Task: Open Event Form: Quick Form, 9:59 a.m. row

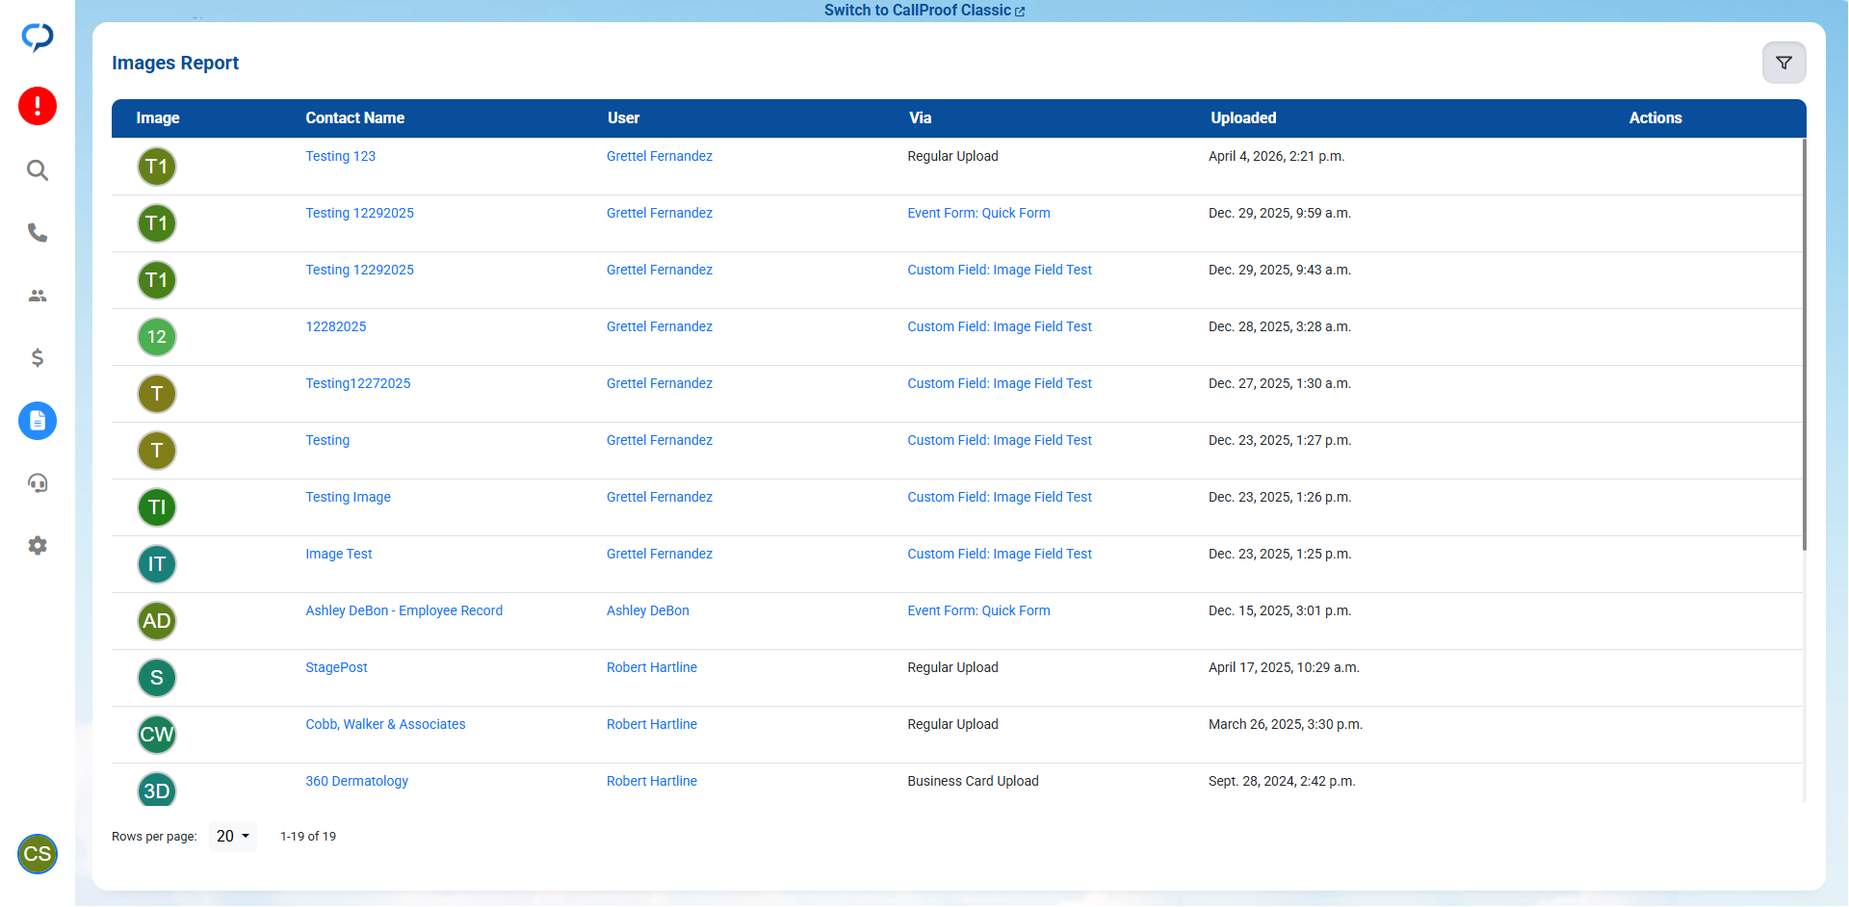Action: pos(978,213)
